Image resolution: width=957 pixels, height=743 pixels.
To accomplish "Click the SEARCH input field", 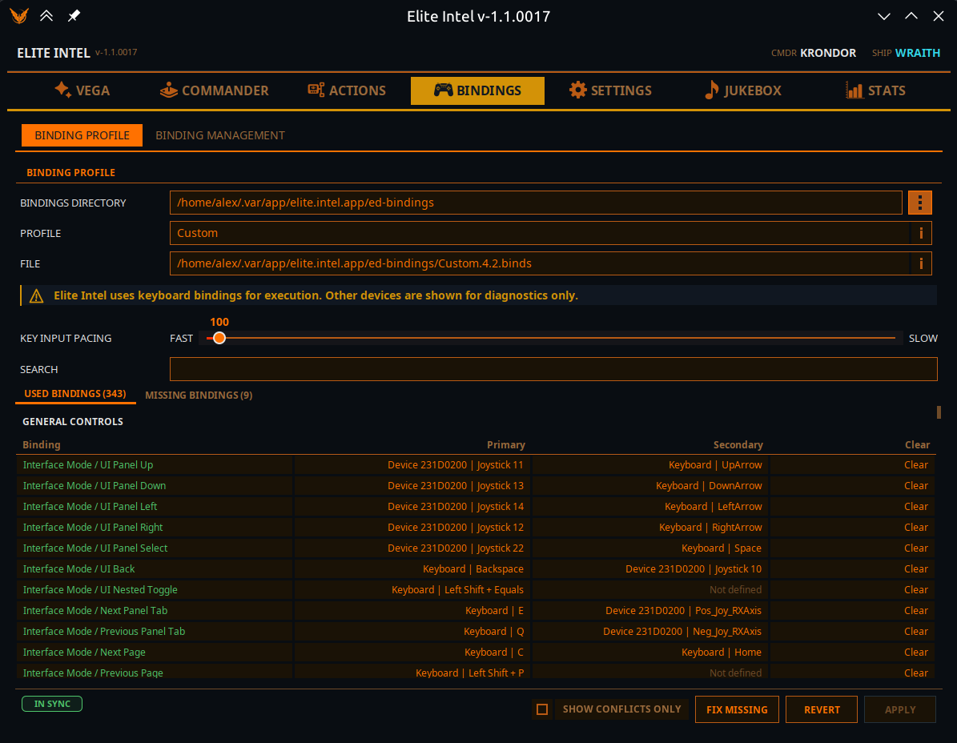I will (553, 369).
